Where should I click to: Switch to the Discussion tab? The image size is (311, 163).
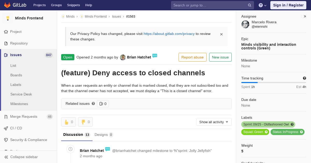pyautogui.click(x=77, y=135)
